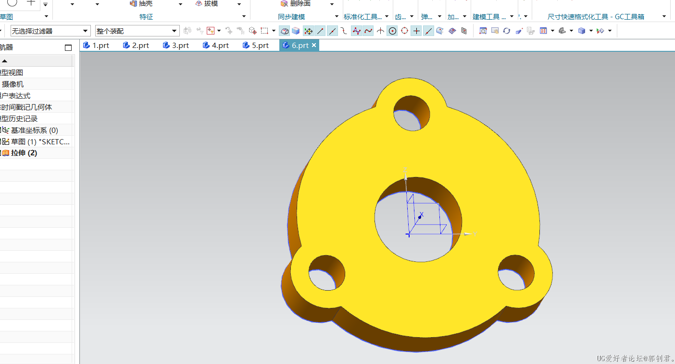Screen dimensions: 675x364
Task: Toggle Arc Center snap
Action: point(392,31)
